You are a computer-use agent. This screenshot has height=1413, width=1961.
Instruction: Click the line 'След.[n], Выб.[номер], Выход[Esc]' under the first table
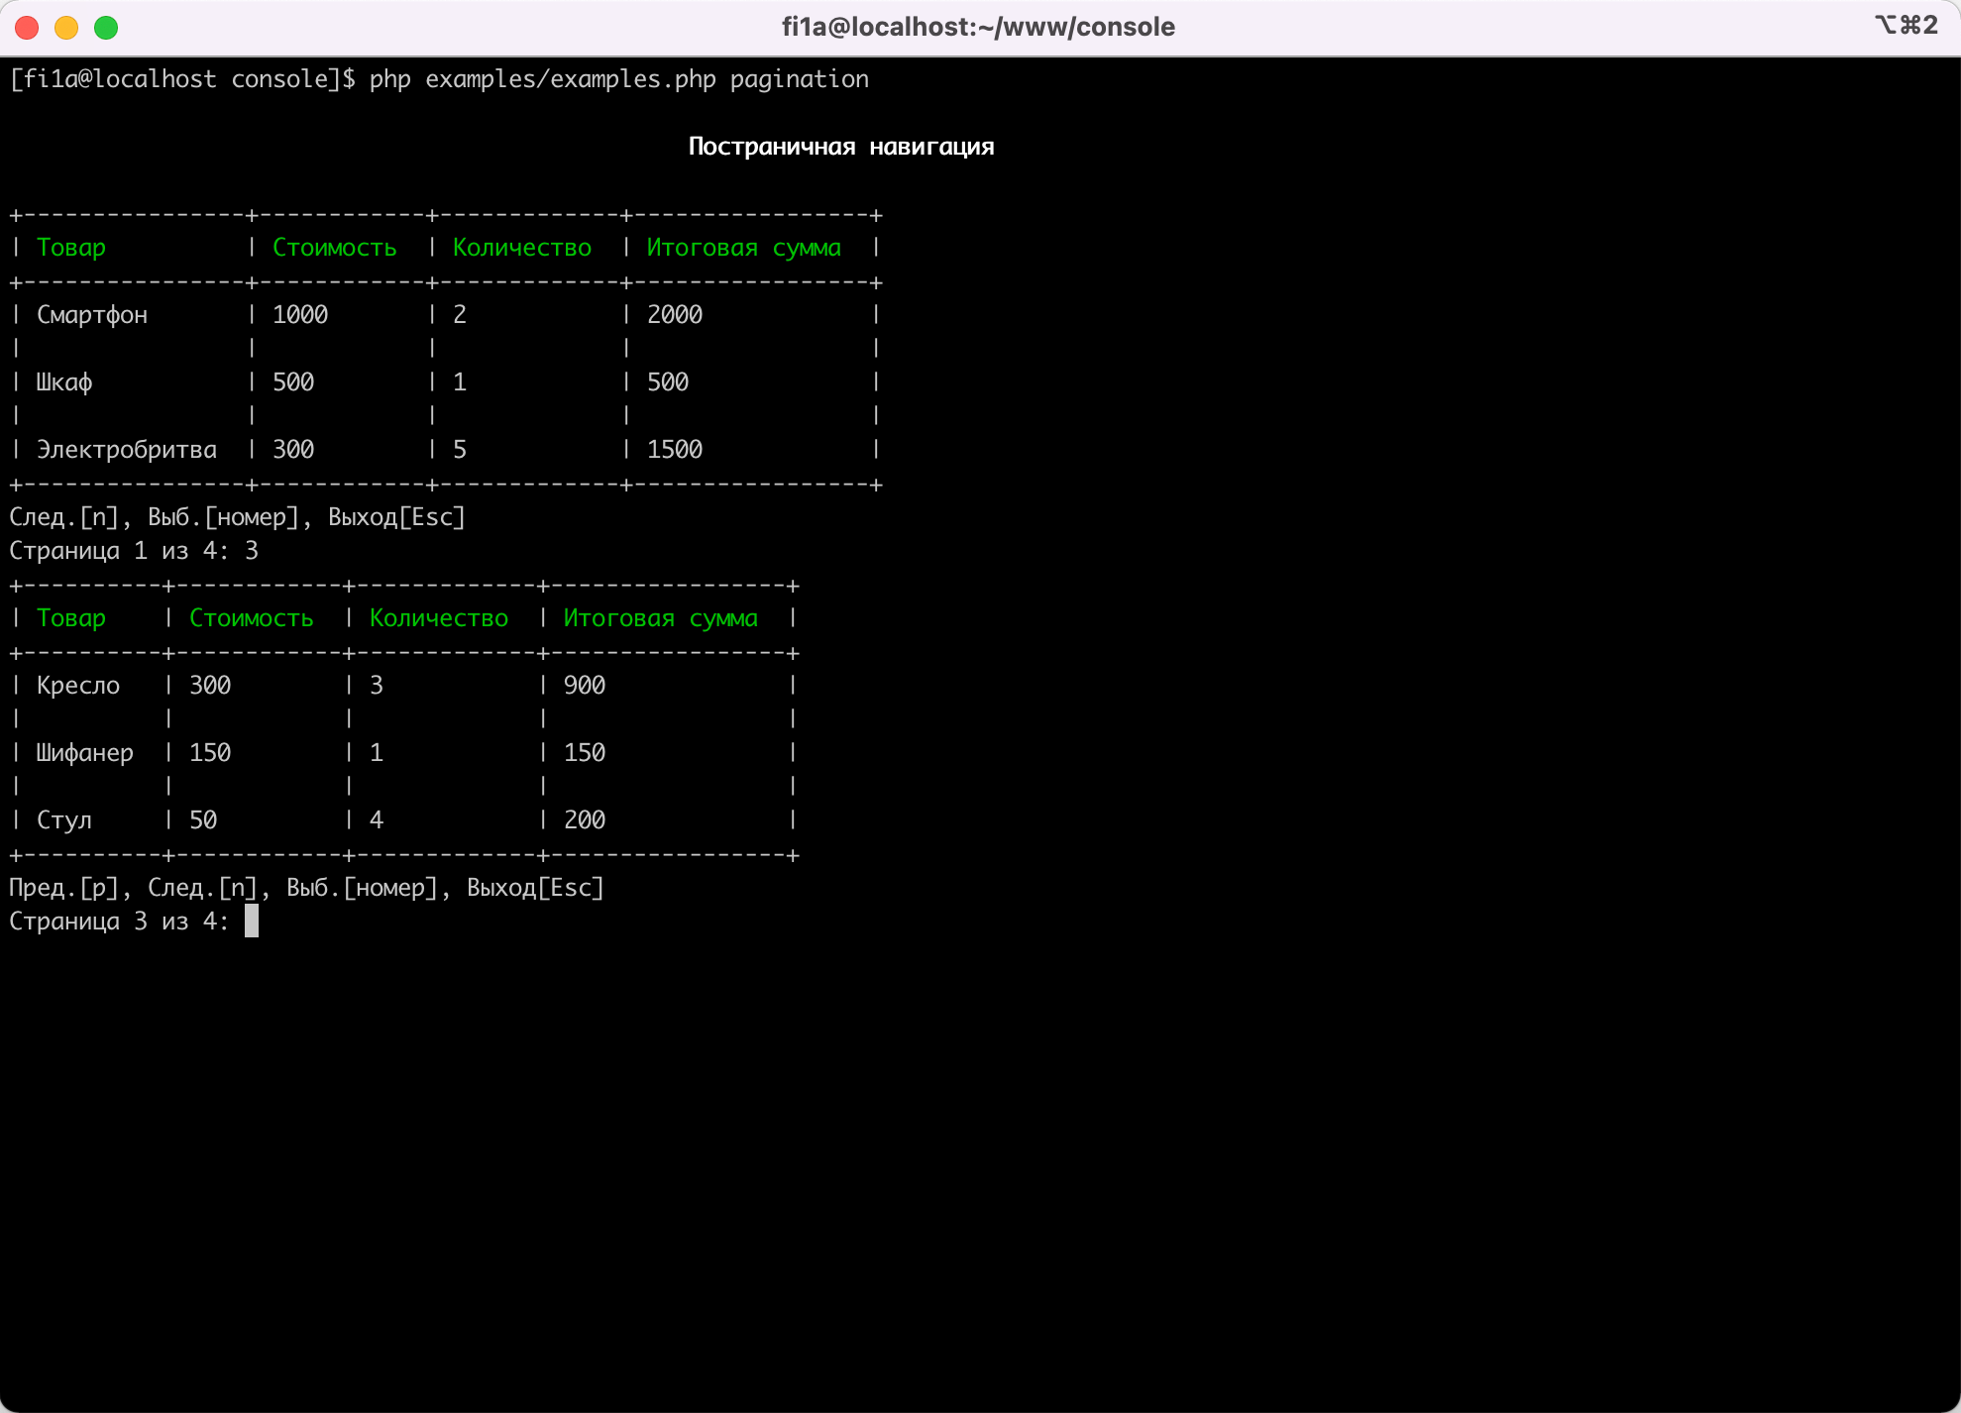(x=238, y=517)
